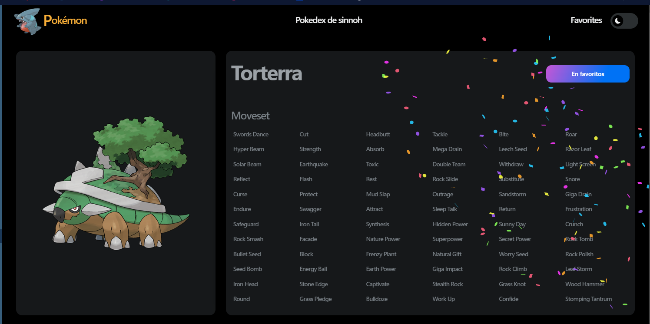Click the Stone Edge move
Image resolution: width=650 pixels, height=324 pixels.
tap(314, 284)
